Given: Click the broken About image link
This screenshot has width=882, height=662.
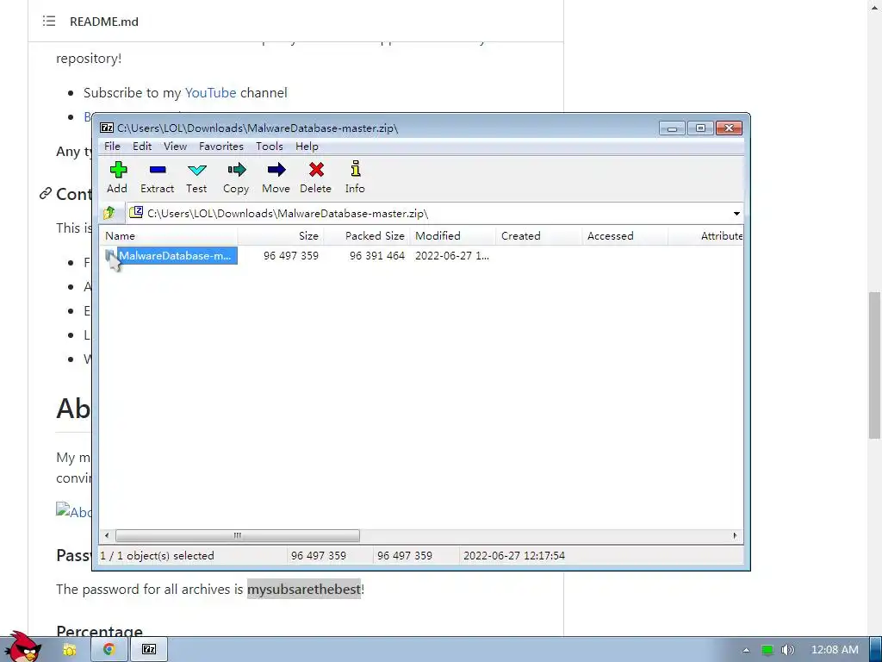Looking at the screenshot, I should [x=74, y=510].
